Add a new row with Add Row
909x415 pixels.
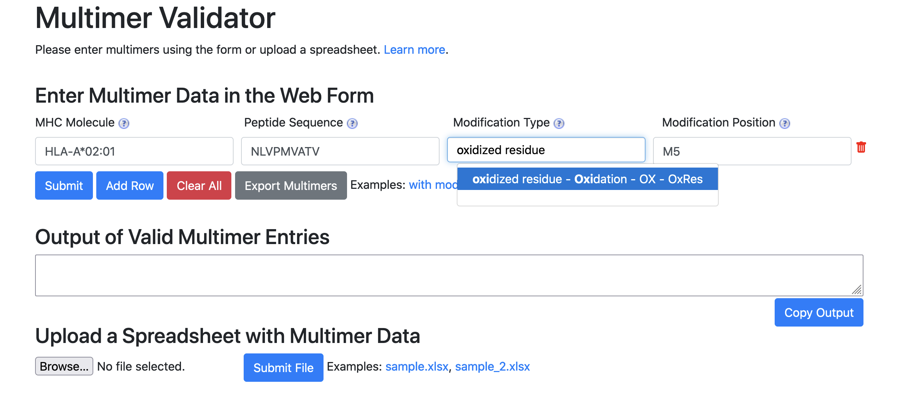click(130, 186)
